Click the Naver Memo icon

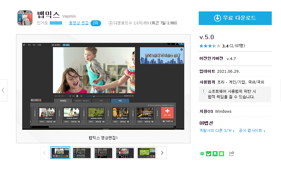click(x=222, y=154)
